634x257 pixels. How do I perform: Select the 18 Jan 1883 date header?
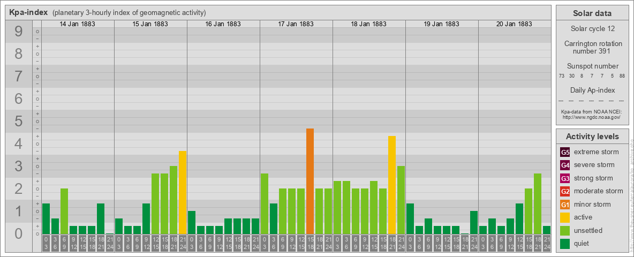coord(369,24)
